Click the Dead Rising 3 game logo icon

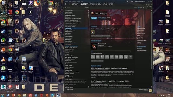(x=92, y=13)
